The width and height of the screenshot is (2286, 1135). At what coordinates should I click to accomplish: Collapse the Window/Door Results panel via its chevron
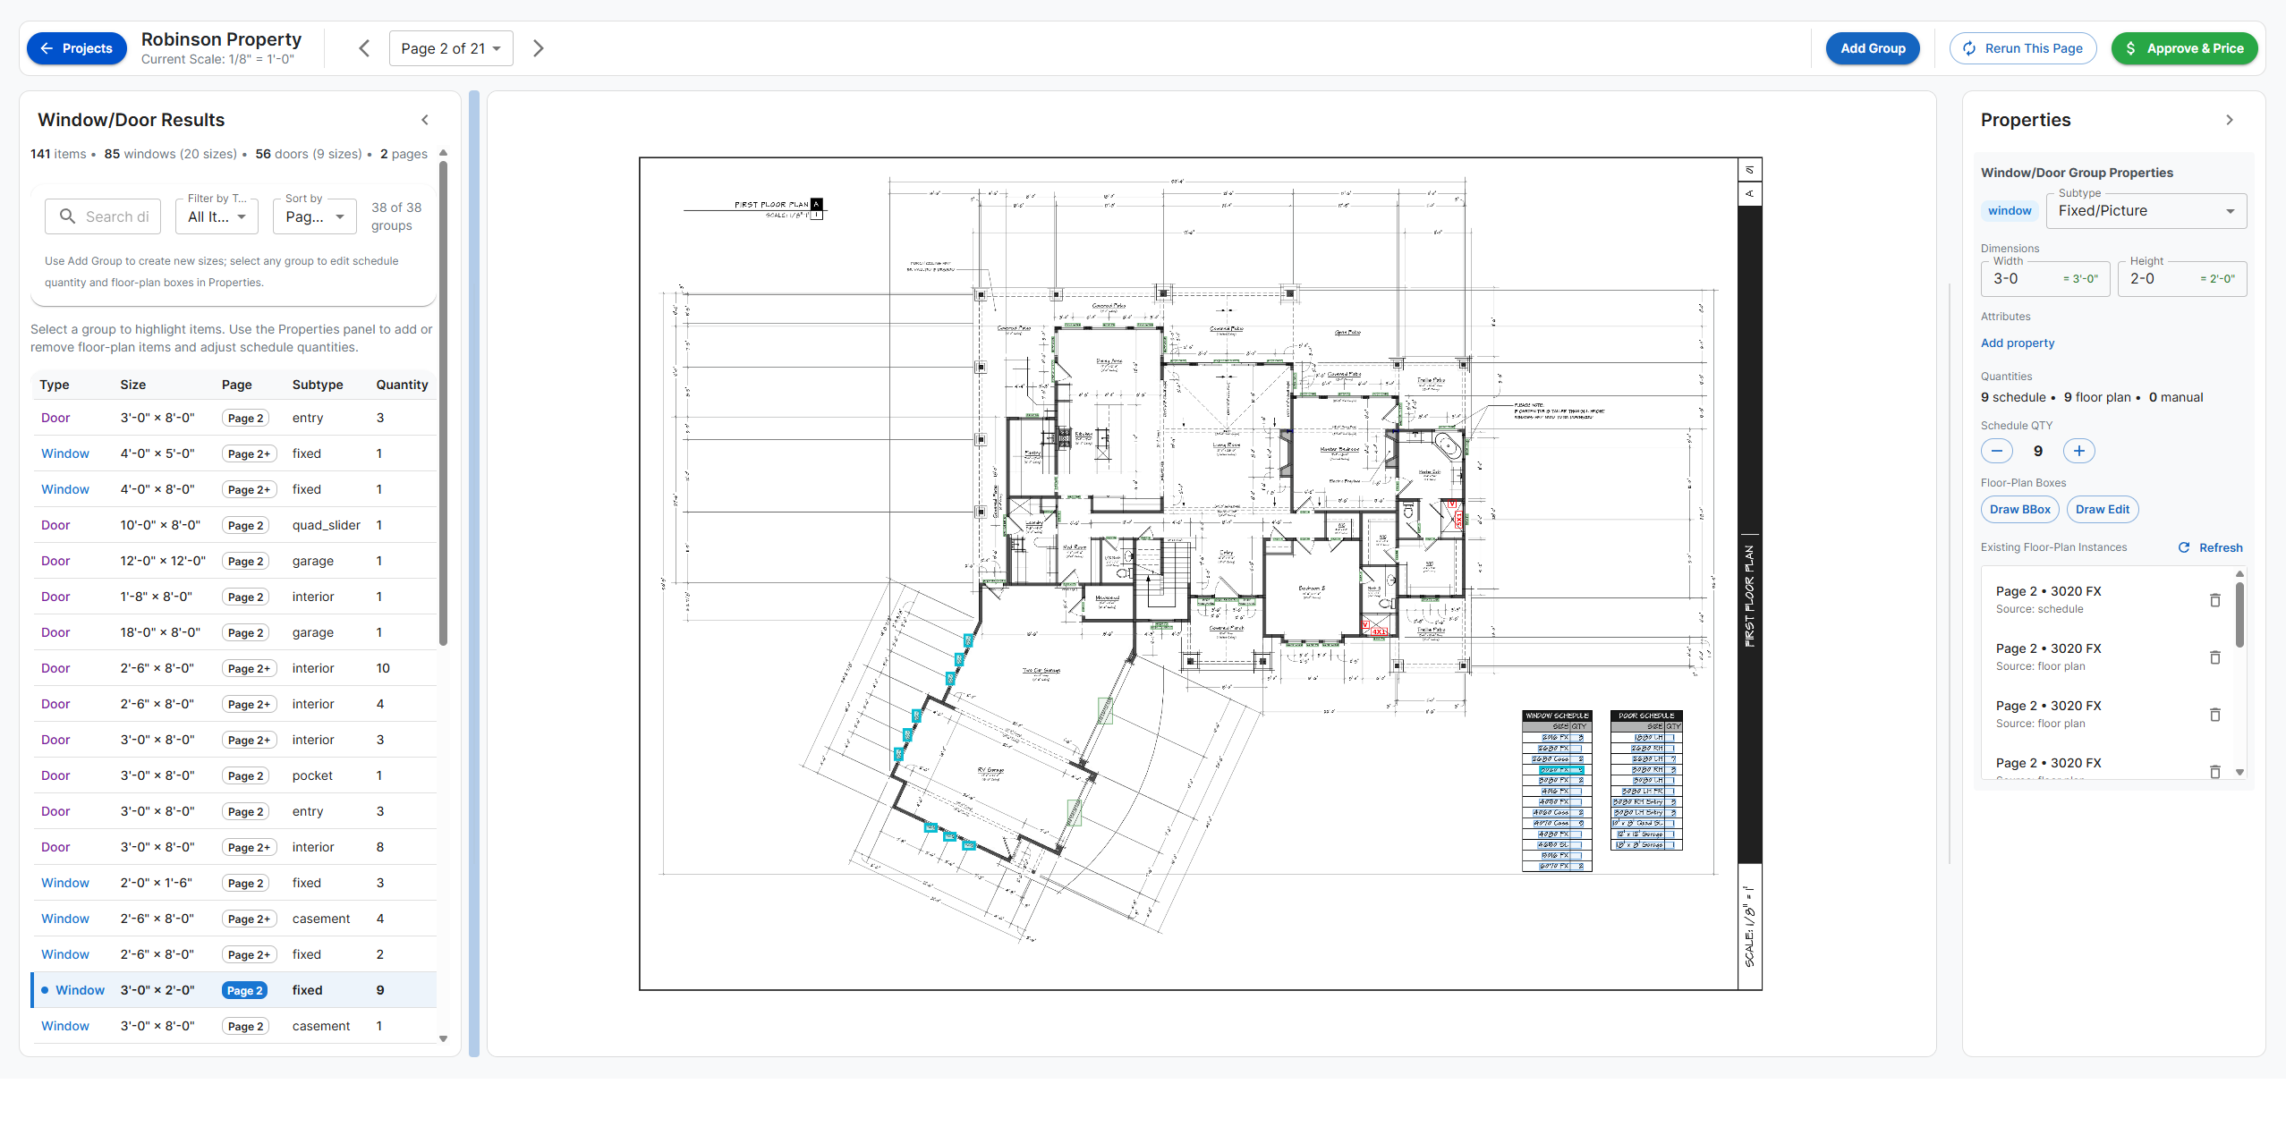[425, 119]
